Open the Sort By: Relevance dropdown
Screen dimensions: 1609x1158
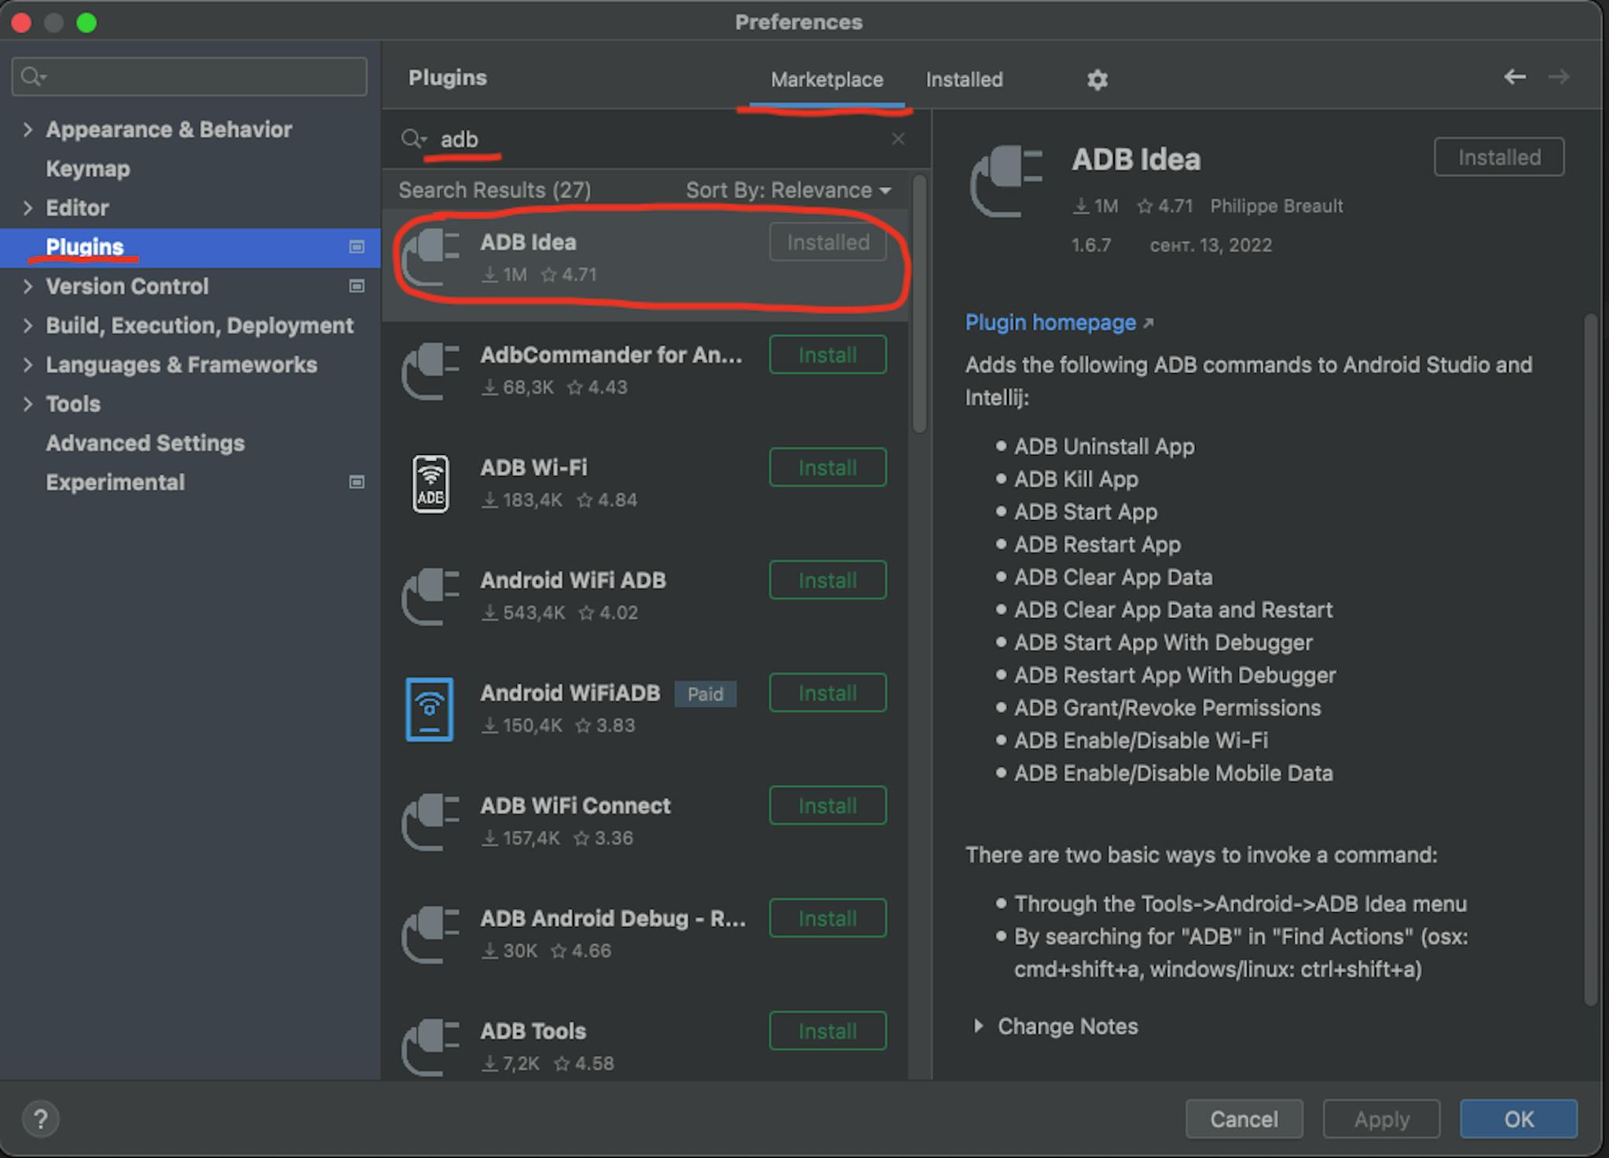(x=788, y=190)
